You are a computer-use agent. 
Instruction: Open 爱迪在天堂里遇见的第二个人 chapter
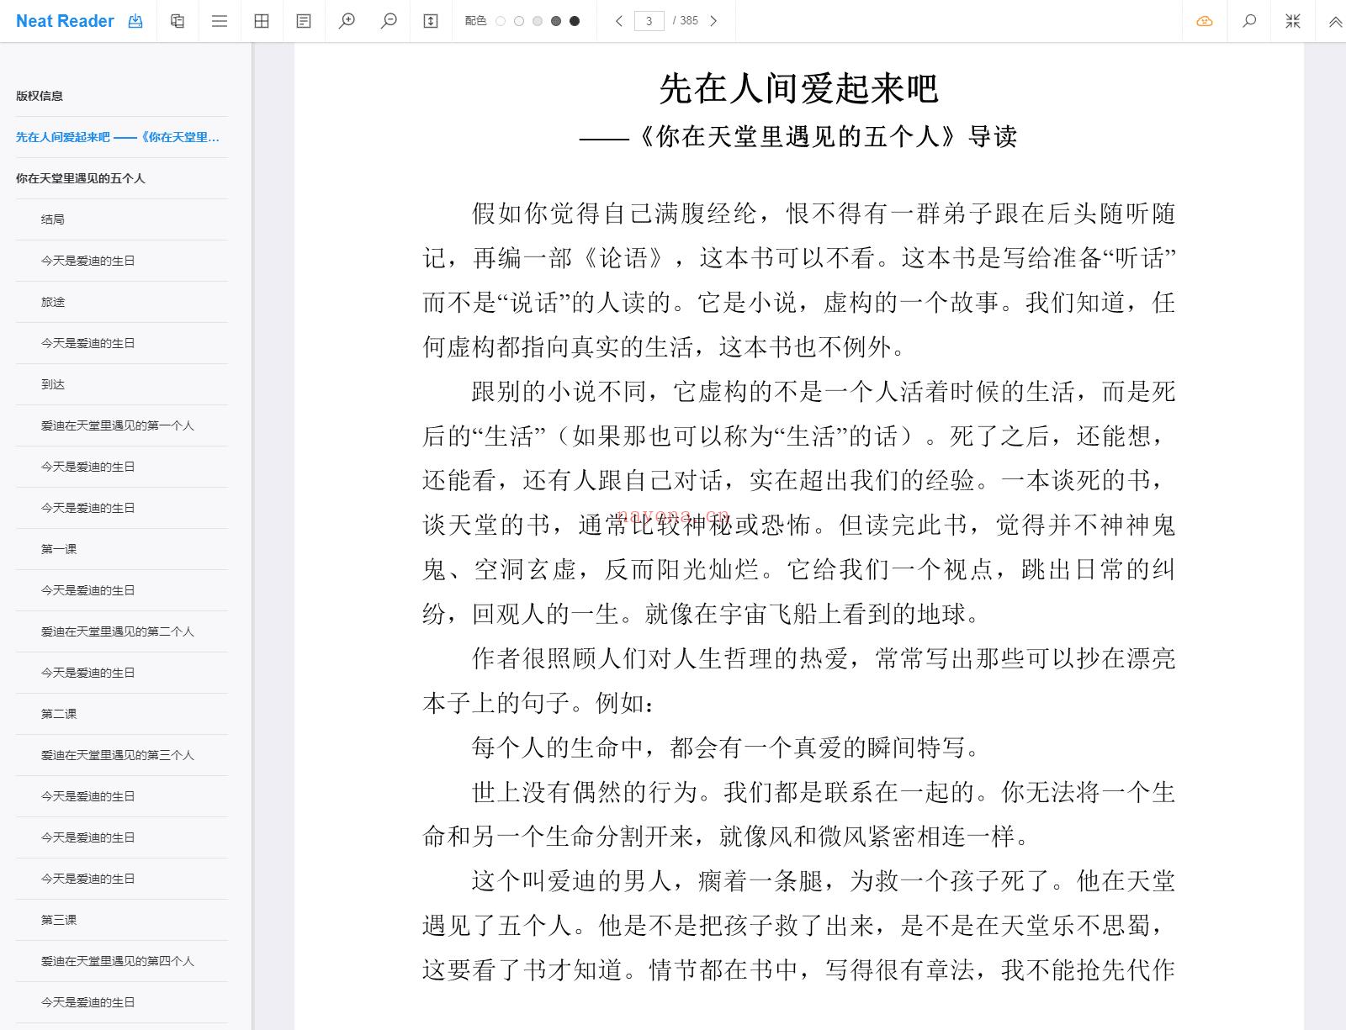pyautogui.click(x=118, y=631)
